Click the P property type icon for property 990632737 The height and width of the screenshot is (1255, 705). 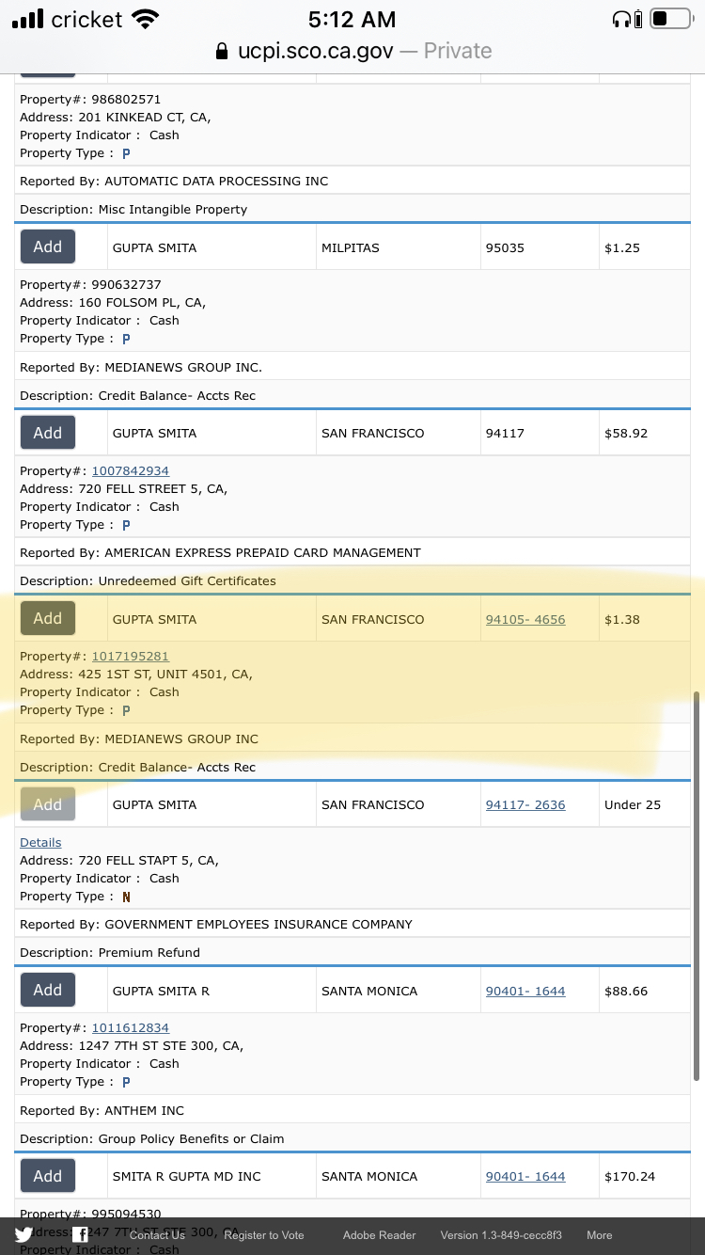(x=126, y=339)
